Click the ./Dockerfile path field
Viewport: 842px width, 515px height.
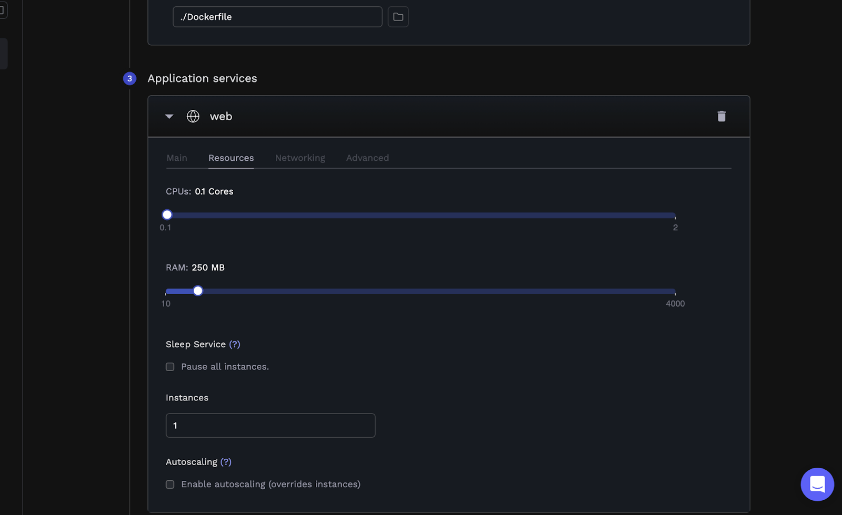pos(277,17)
